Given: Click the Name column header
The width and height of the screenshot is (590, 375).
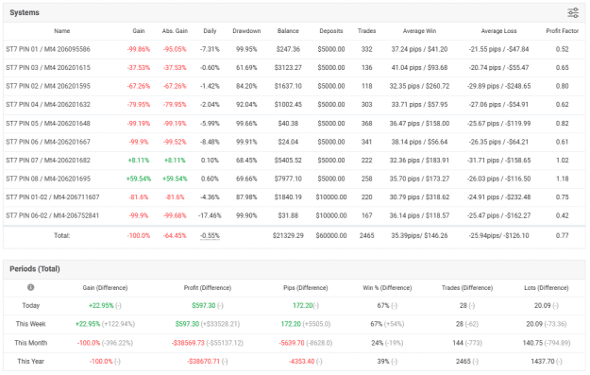Looking at the screenshot, I should 61,31.
